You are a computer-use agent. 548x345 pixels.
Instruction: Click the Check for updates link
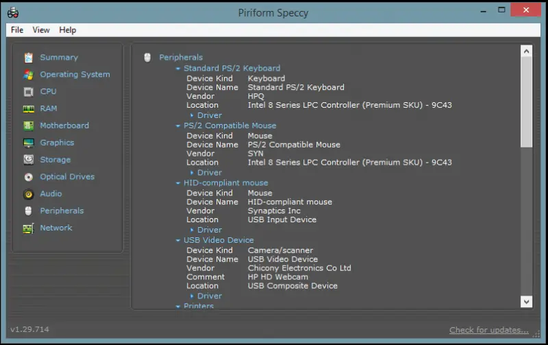488,330
